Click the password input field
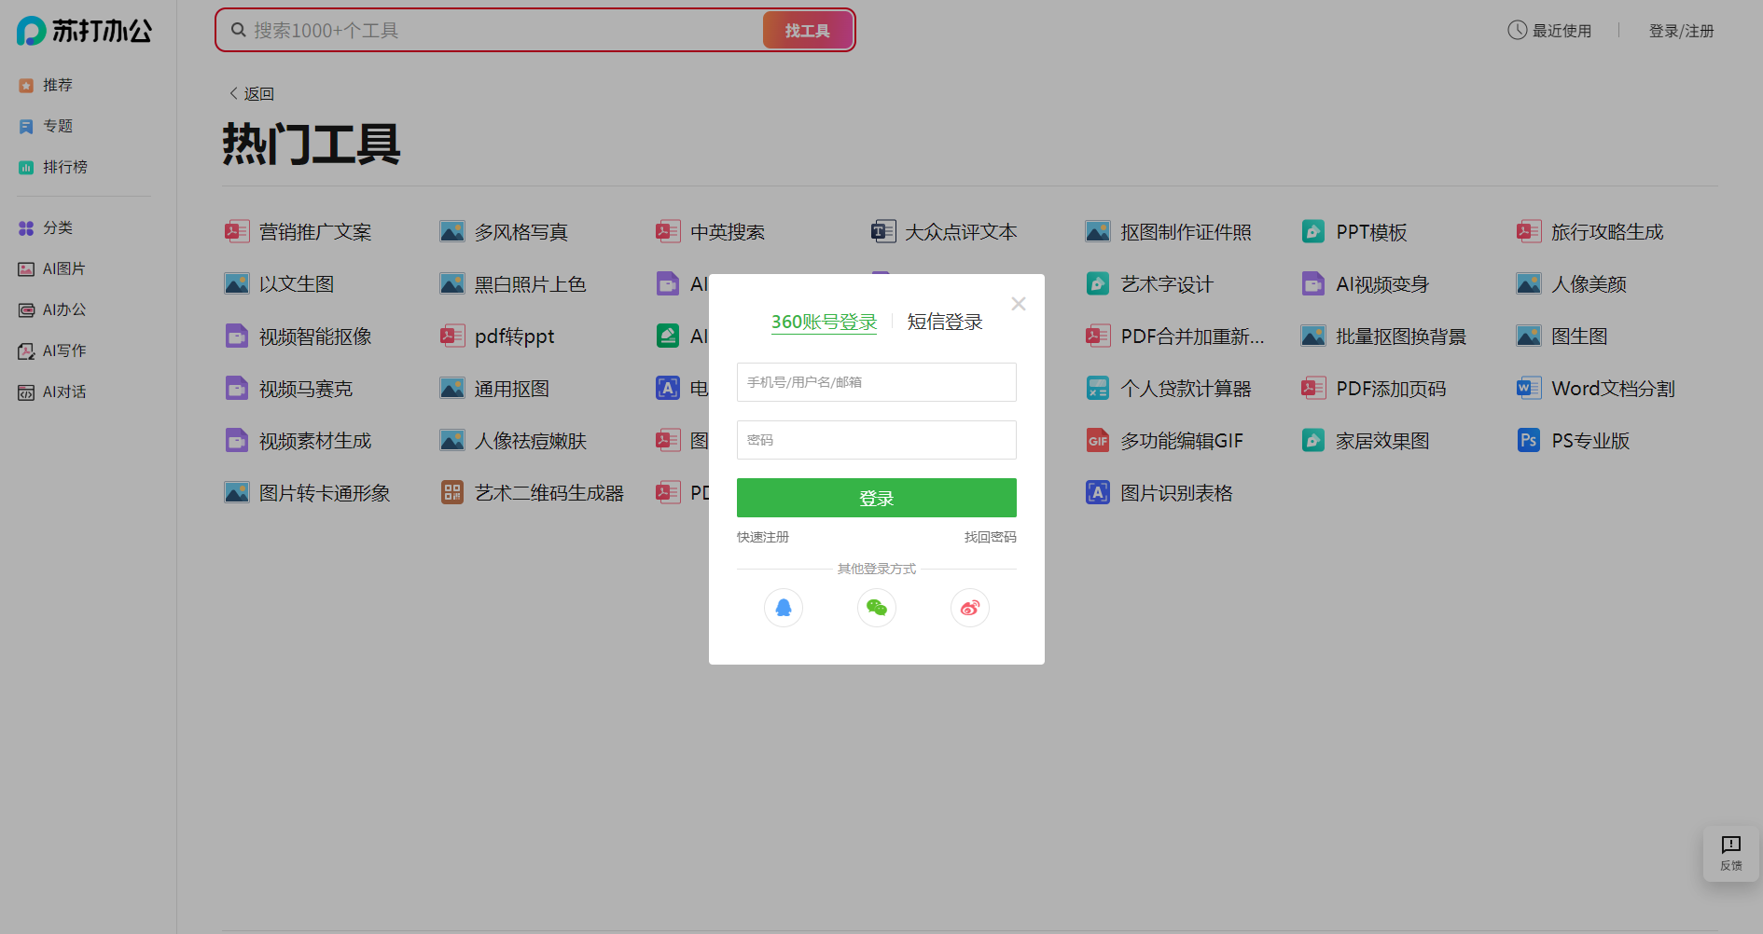 point(876,439)
